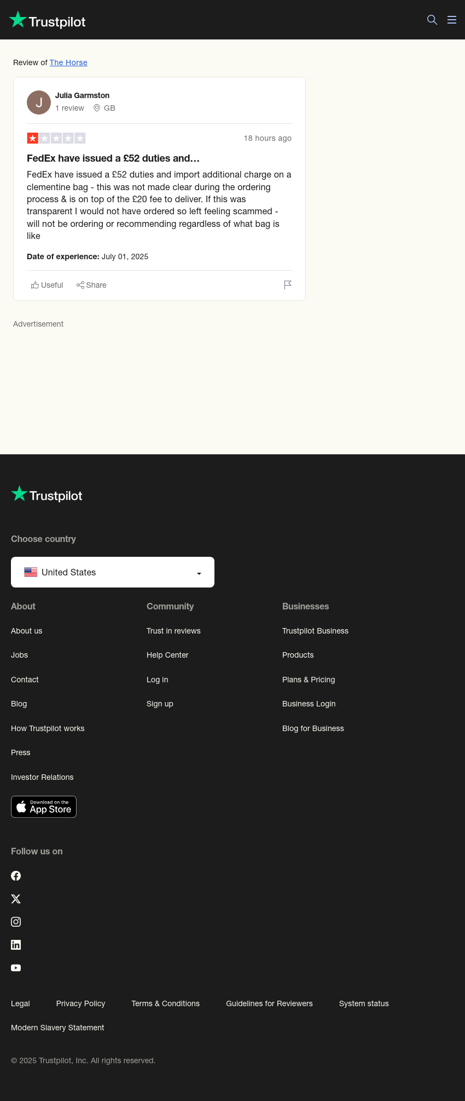Open Legal footer link
The height and width of the screenshot is (1101, 465).
pyautogui.click(x=20, y=1003)
